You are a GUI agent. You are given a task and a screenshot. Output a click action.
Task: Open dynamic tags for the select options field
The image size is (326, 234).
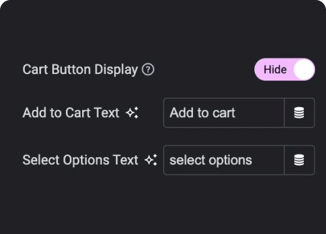[x=299, y=160]
